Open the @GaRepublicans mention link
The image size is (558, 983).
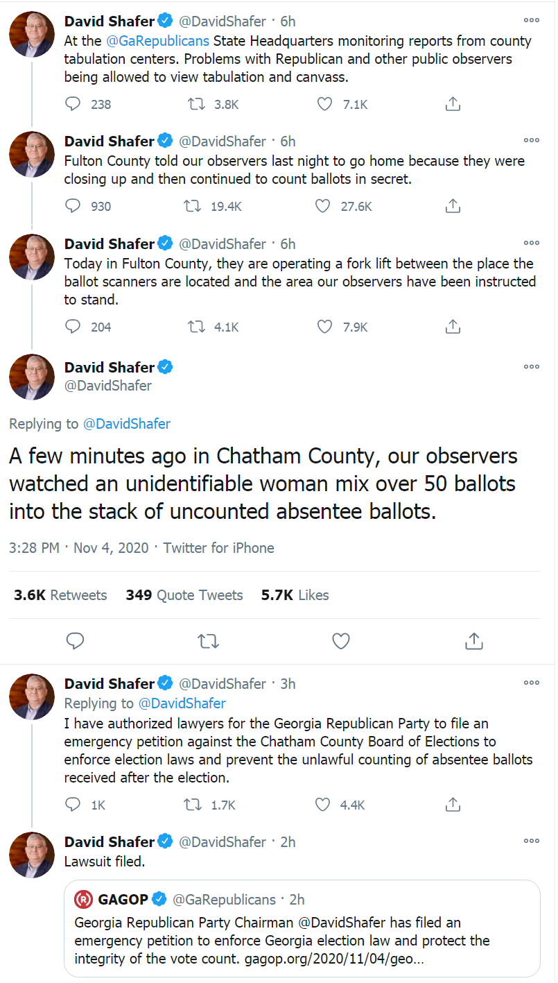tap(157, 41)
